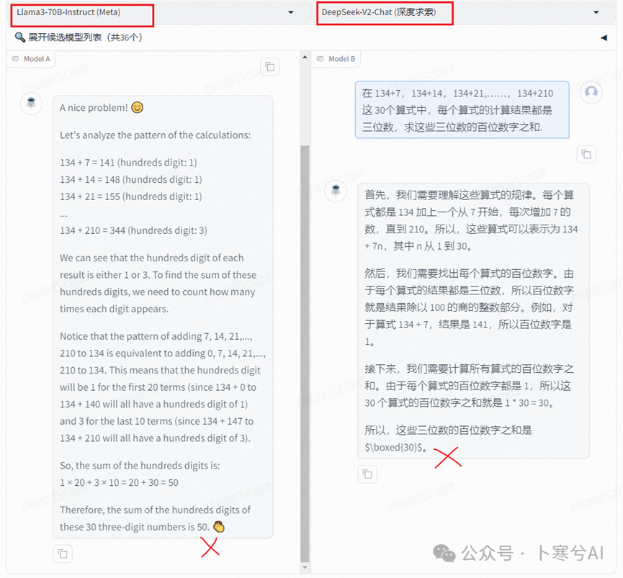The width and height of the screenshot is (623, 578).
Task: Click Model A scrollbar down arrow
Action: point(305,568)
